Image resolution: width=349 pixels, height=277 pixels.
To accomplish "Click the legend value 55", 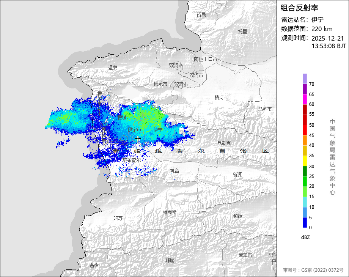I will (x=311, y=114).
